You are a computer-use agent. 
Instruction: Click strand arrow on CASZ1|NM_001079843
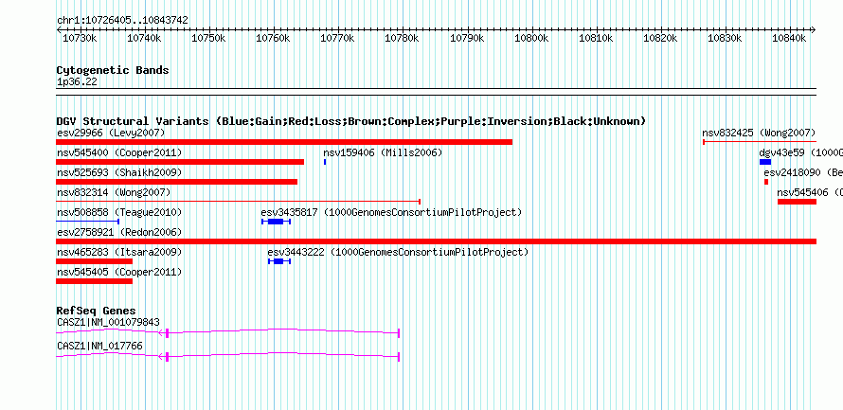coord(161,333)
